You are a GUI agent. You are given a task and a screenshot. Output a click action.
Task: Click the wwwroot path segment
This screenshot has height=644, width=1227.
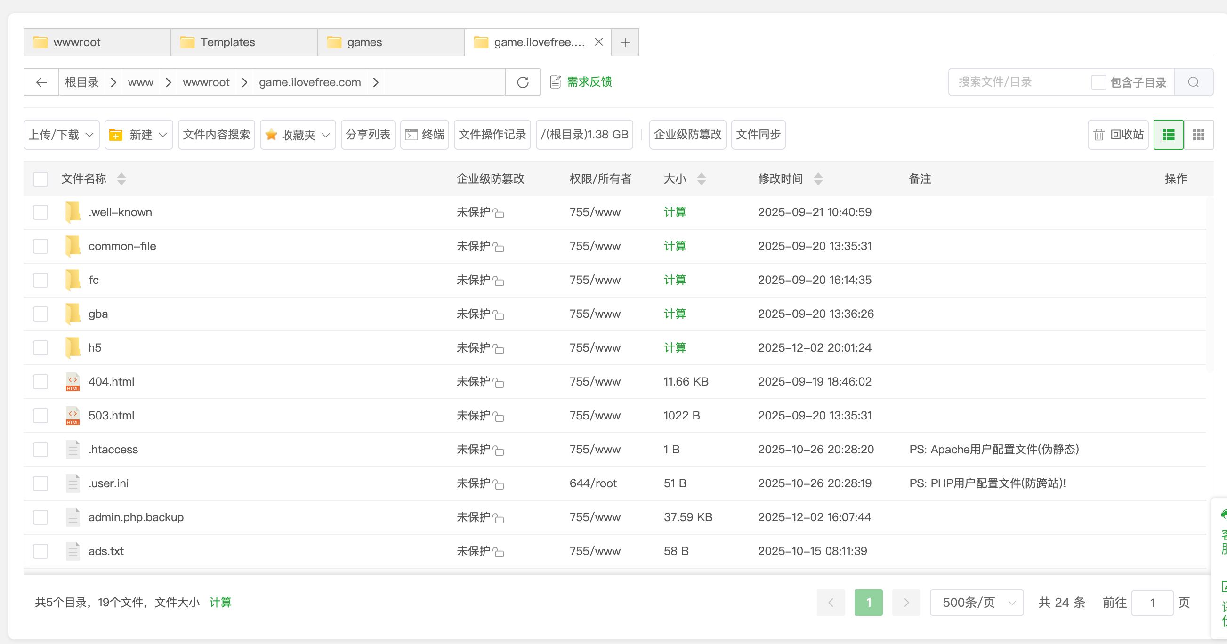pyautogui.click(x=206, y=82)
